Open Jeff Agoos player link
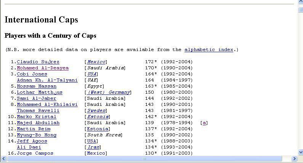Viewport: 303px width, 163px height. tap(32, 141)
